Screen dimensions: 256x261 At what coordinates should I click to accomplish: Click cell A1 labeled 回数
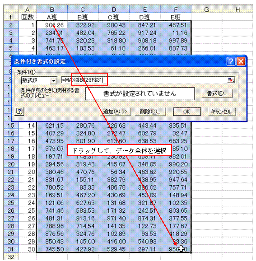coord(28,17)
